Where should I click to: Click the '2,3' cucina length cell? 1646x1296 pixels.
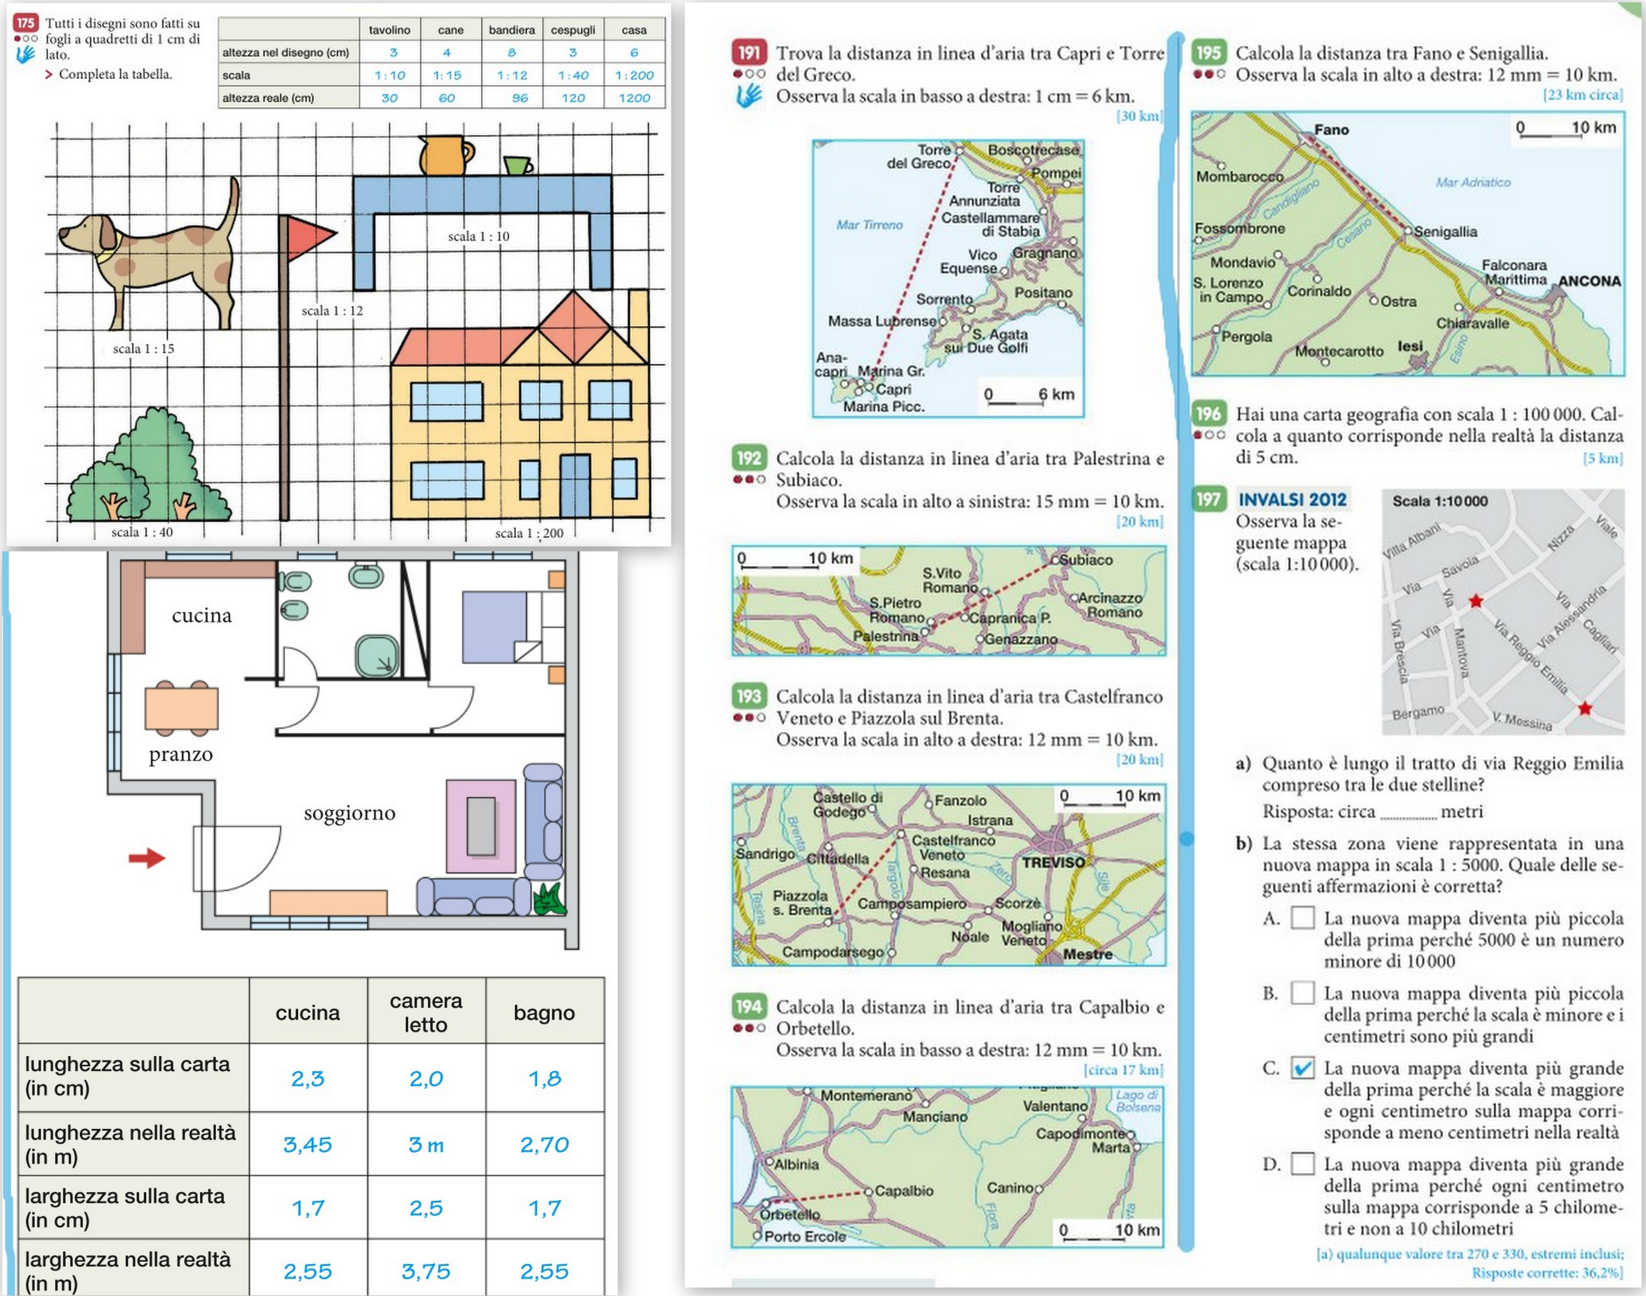point(307,1078)
